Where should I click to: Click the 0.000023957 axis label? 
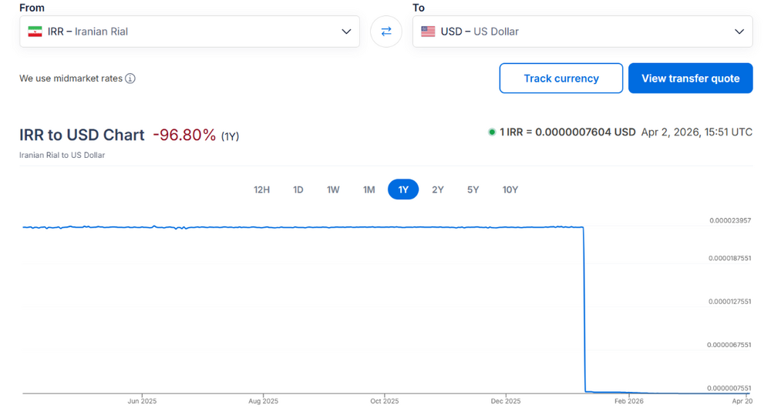[730, 220]
